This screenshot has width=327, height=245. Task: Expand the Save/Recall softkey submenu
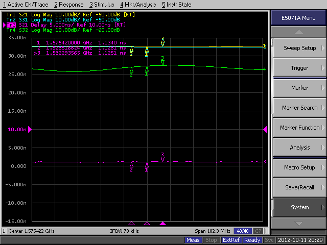(299, 187)
